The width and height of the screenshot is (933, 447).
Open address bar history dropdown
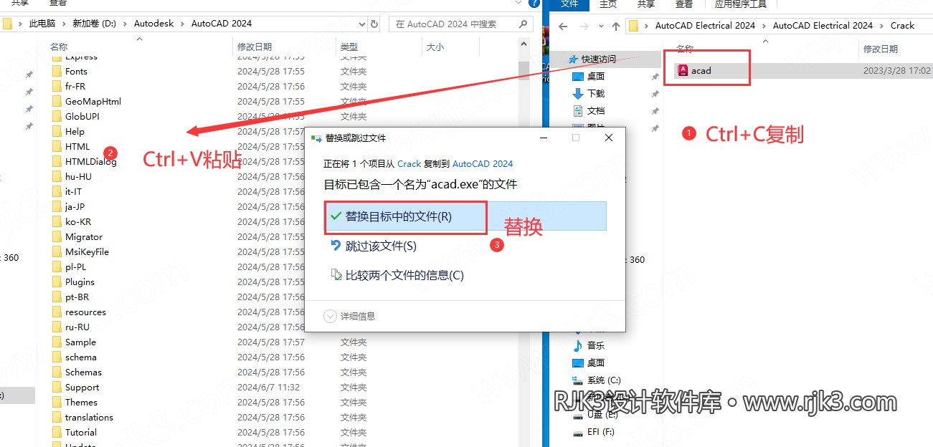(x=362, y=24)
